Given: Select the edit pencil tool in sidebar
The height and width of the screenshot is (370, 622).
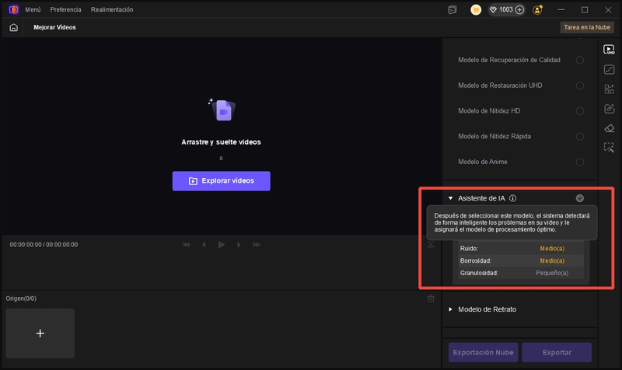Looking at the screenshot, I should pos(609,109).
